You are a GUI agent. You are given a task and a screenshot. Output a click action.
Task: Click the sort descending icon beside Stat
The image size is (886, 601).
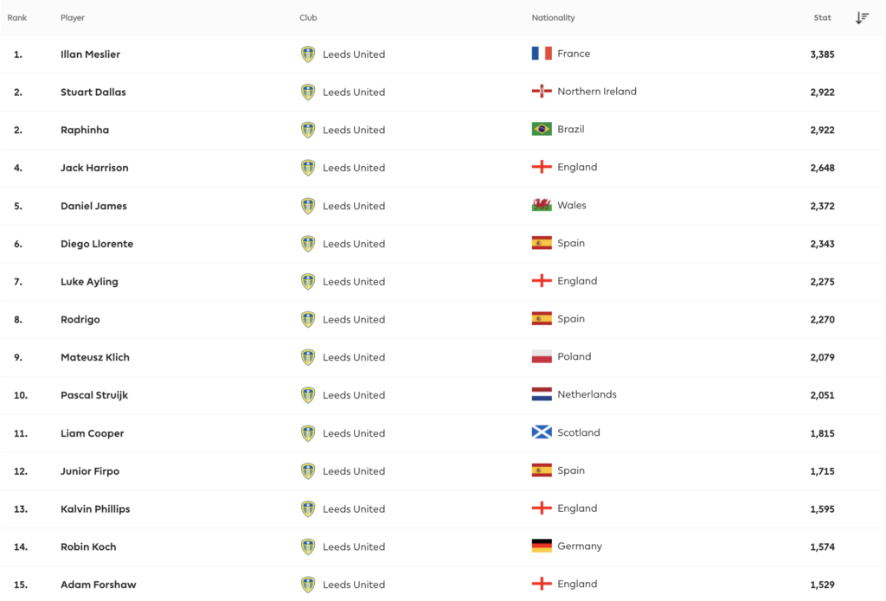[x=862, y=18]
